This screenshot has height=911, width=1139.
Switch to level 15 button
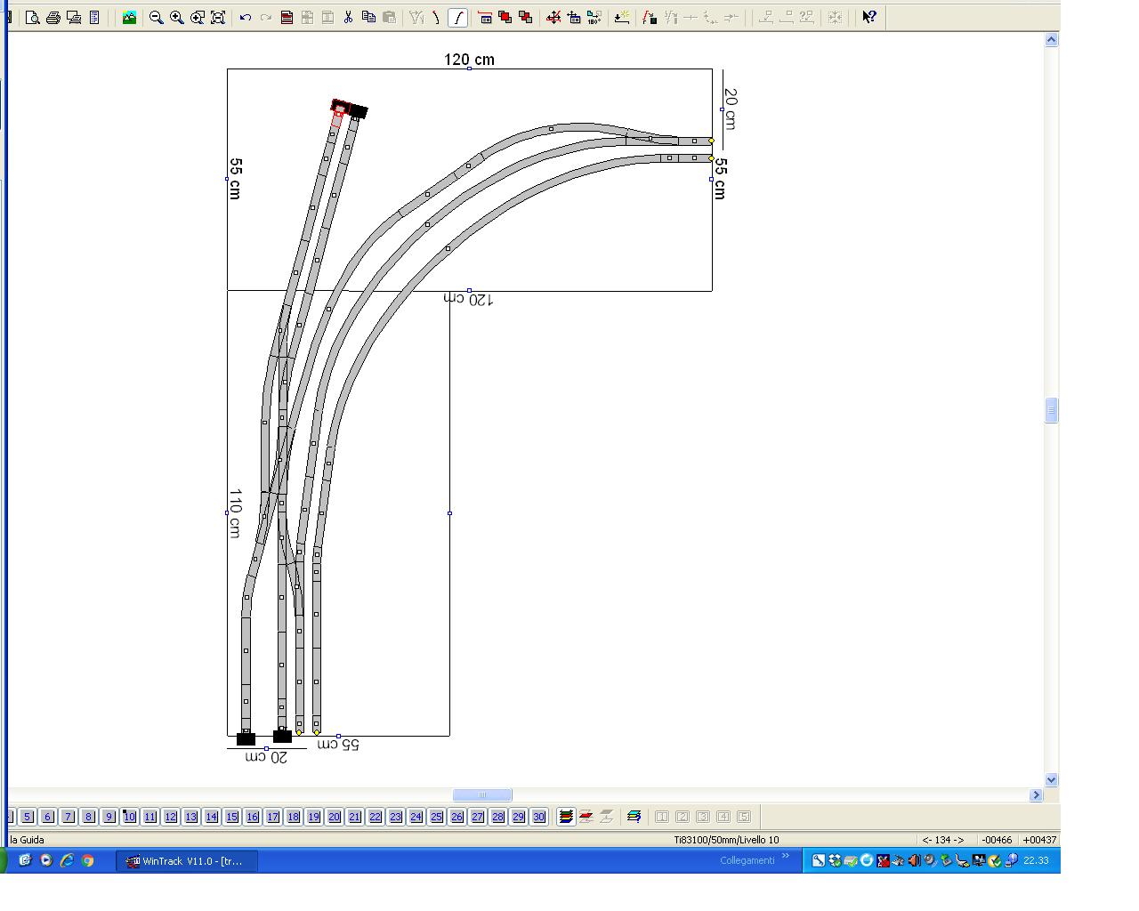pos(232,817)
